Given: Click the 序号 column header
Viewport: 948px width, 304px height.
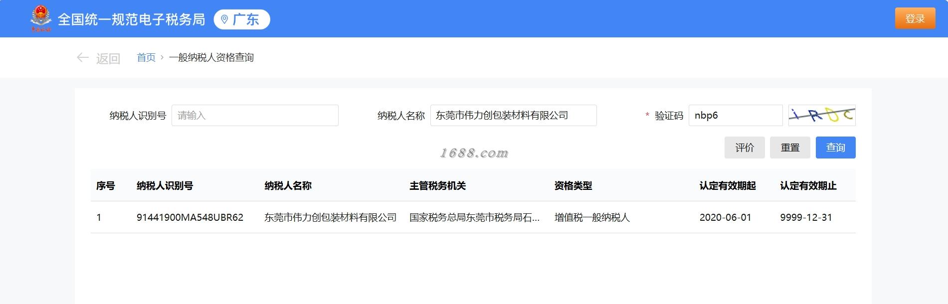Looking at the screenshot, I should 106,185.
